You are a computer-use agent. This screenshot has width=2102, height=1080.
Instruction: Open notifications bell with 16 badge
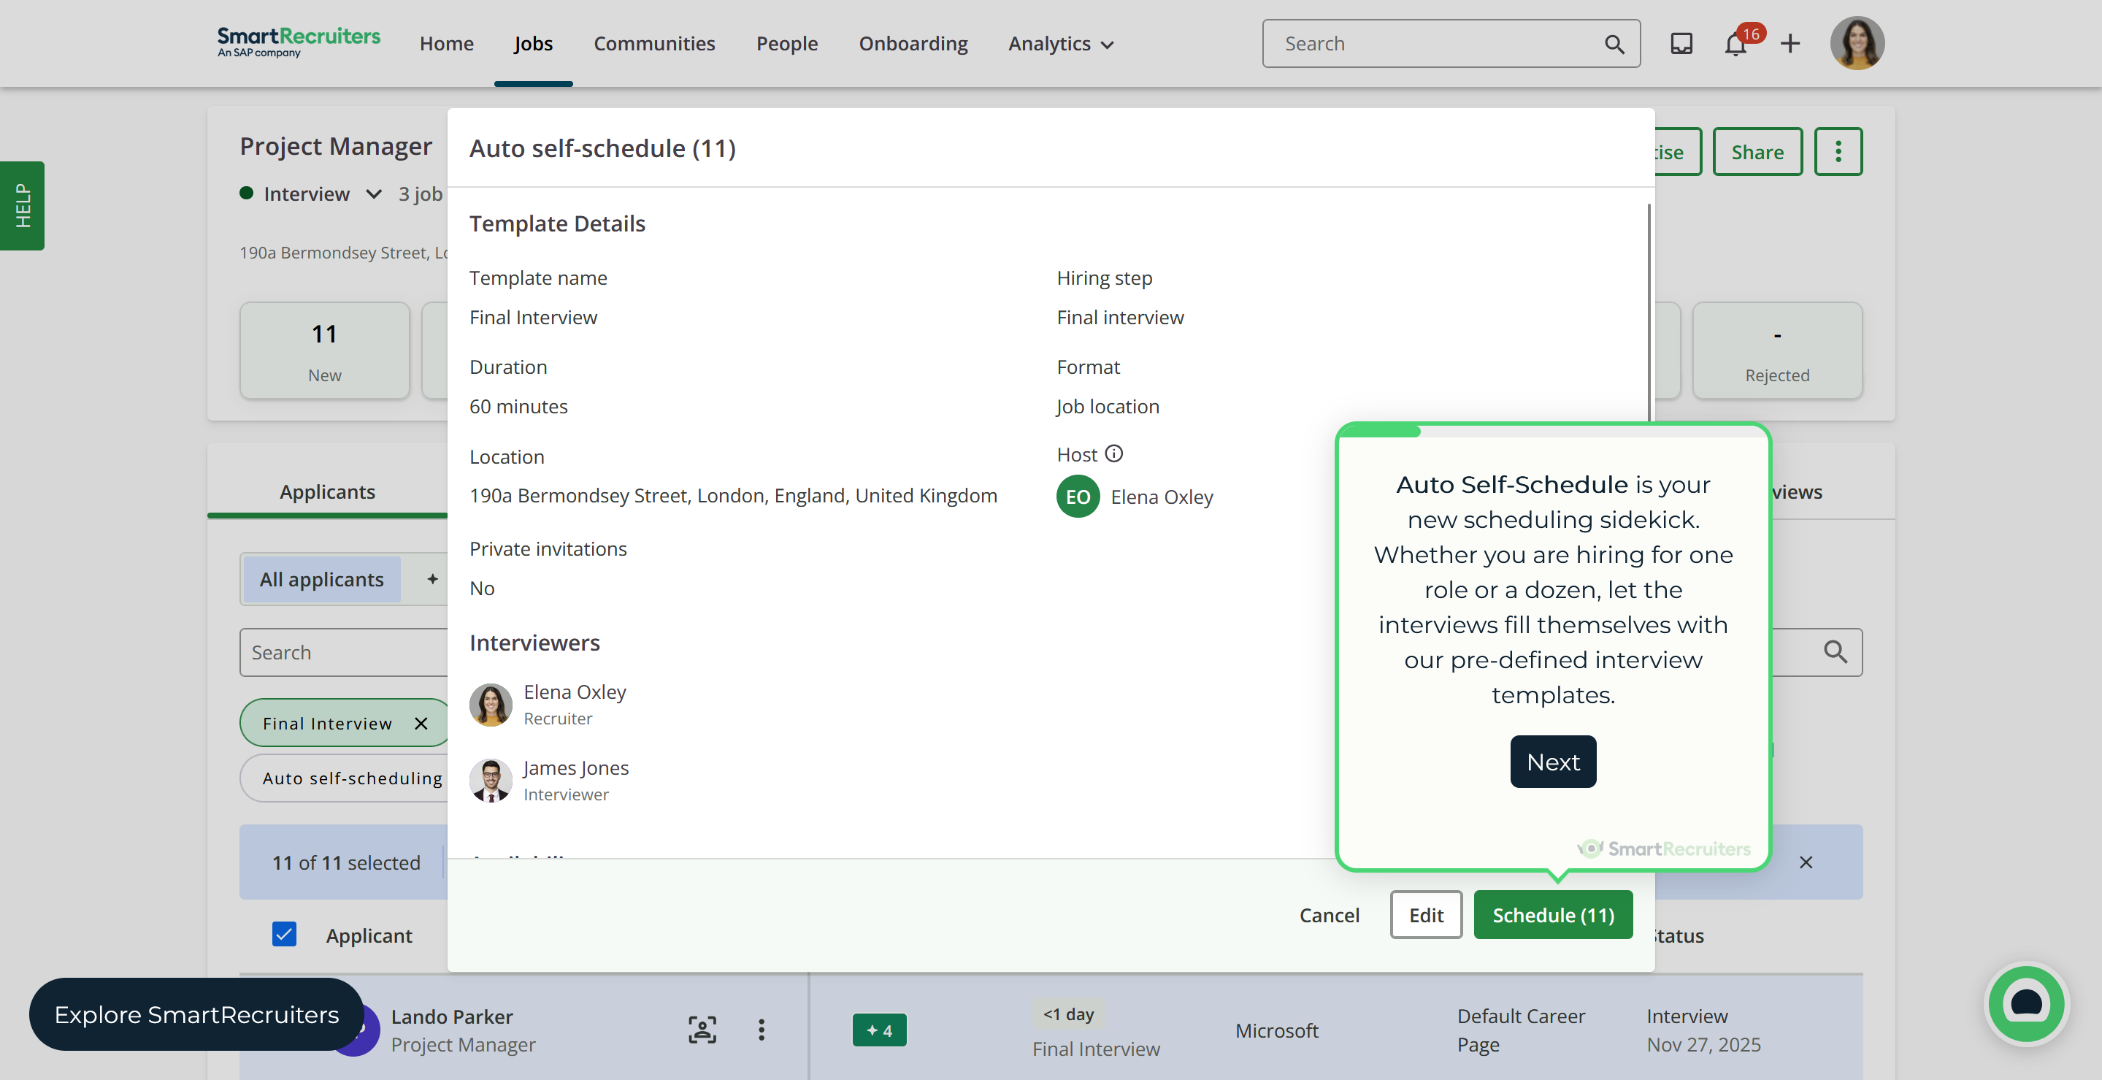(1735, 43)
